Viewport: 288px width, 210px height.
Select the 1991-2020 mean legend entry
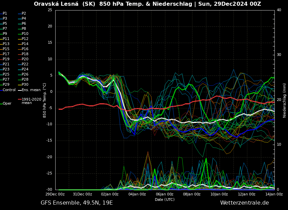tap(31, 101)
